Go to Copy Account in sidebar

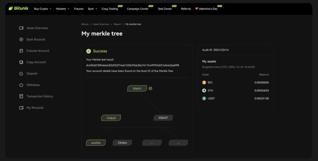(36, 62)
